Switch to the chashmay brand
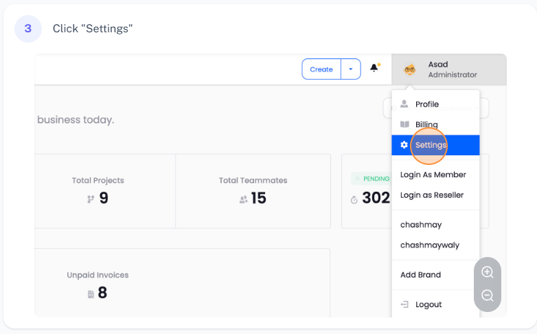 [x=420, y=225]
